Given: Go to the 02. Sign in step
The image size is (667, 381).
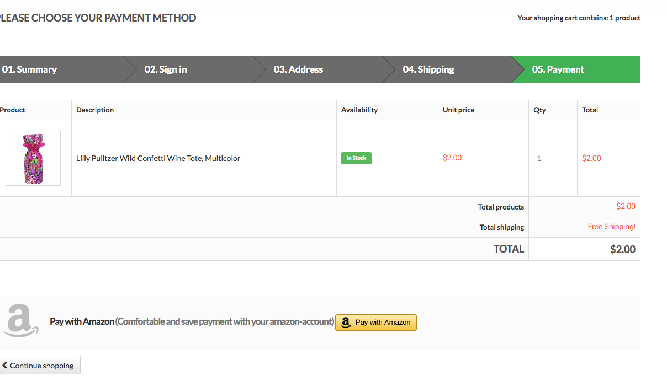Looking at the screenshot, I should coord(166,69).
